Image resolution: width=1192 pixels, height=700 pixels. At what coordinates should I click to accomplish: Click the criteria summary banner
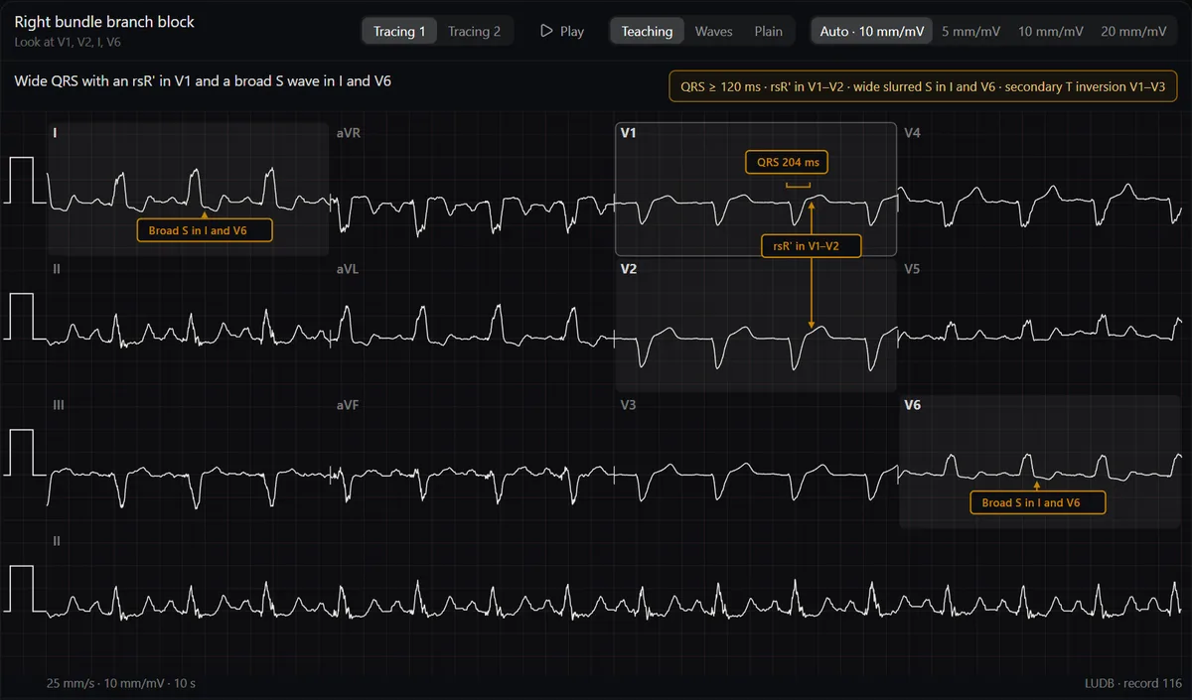coord(923,86)
